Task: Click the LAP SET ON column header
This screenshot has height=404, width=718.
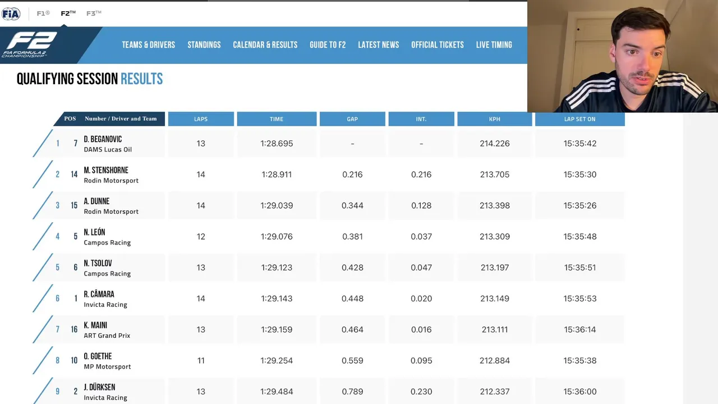Action: click(x=580, y=119)
